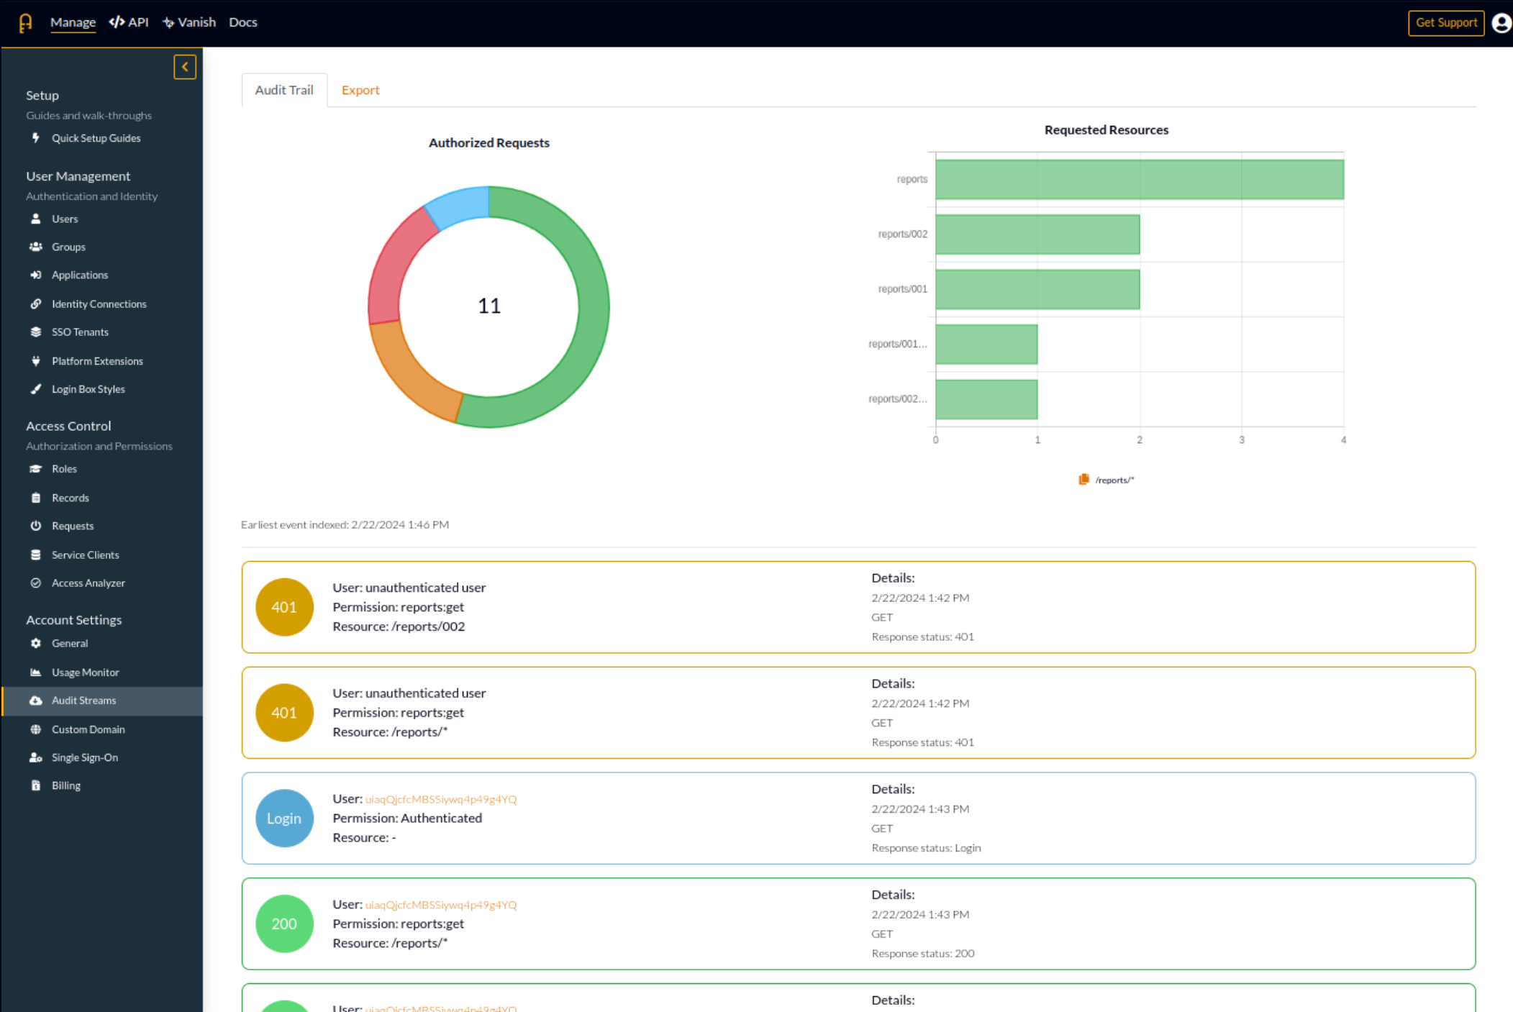1513x1012 pixels.
Task: Open Applications in User Management
Action: 79,275
